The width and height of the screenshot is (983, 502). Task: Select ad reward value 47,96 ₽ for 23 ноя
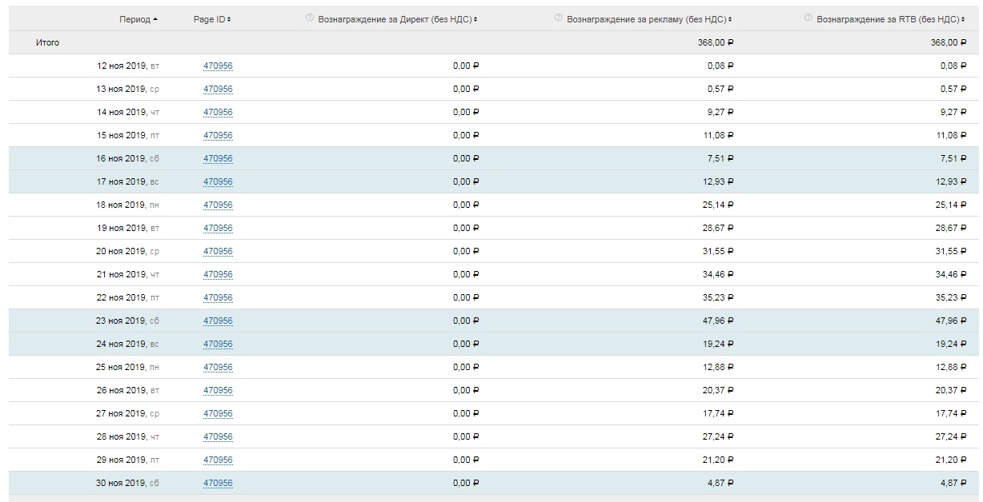718,321
